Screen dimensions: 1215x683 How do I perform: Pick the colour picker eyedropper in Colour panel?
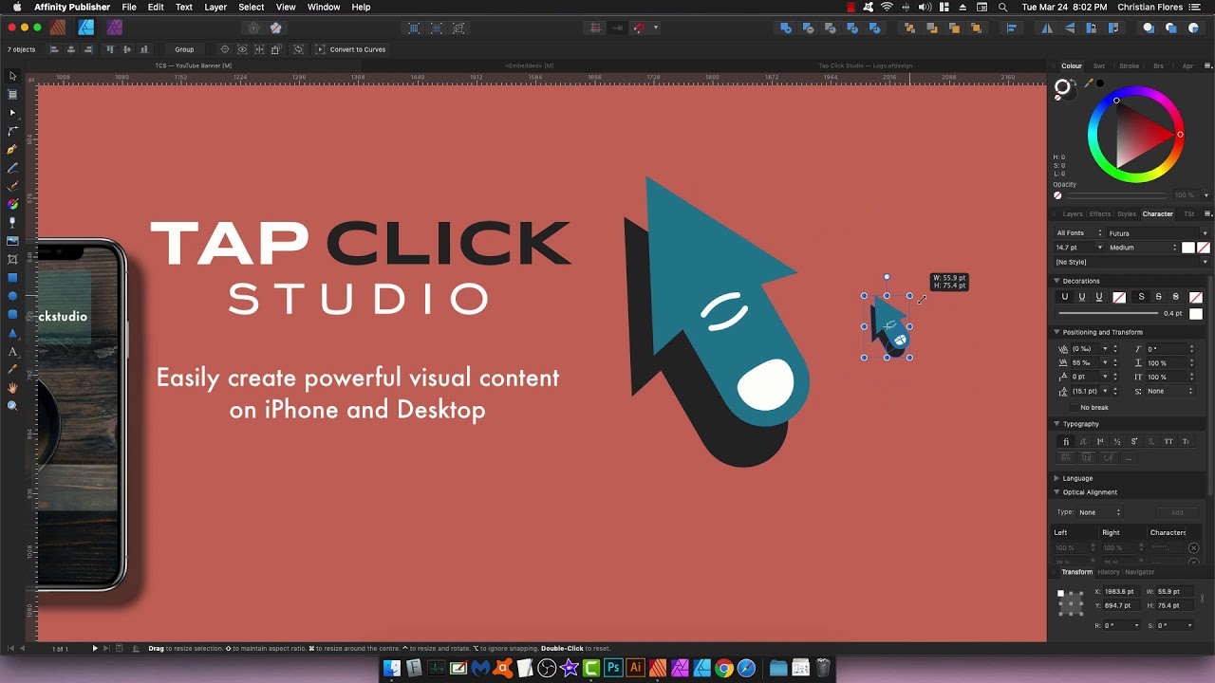point(1088,85)
